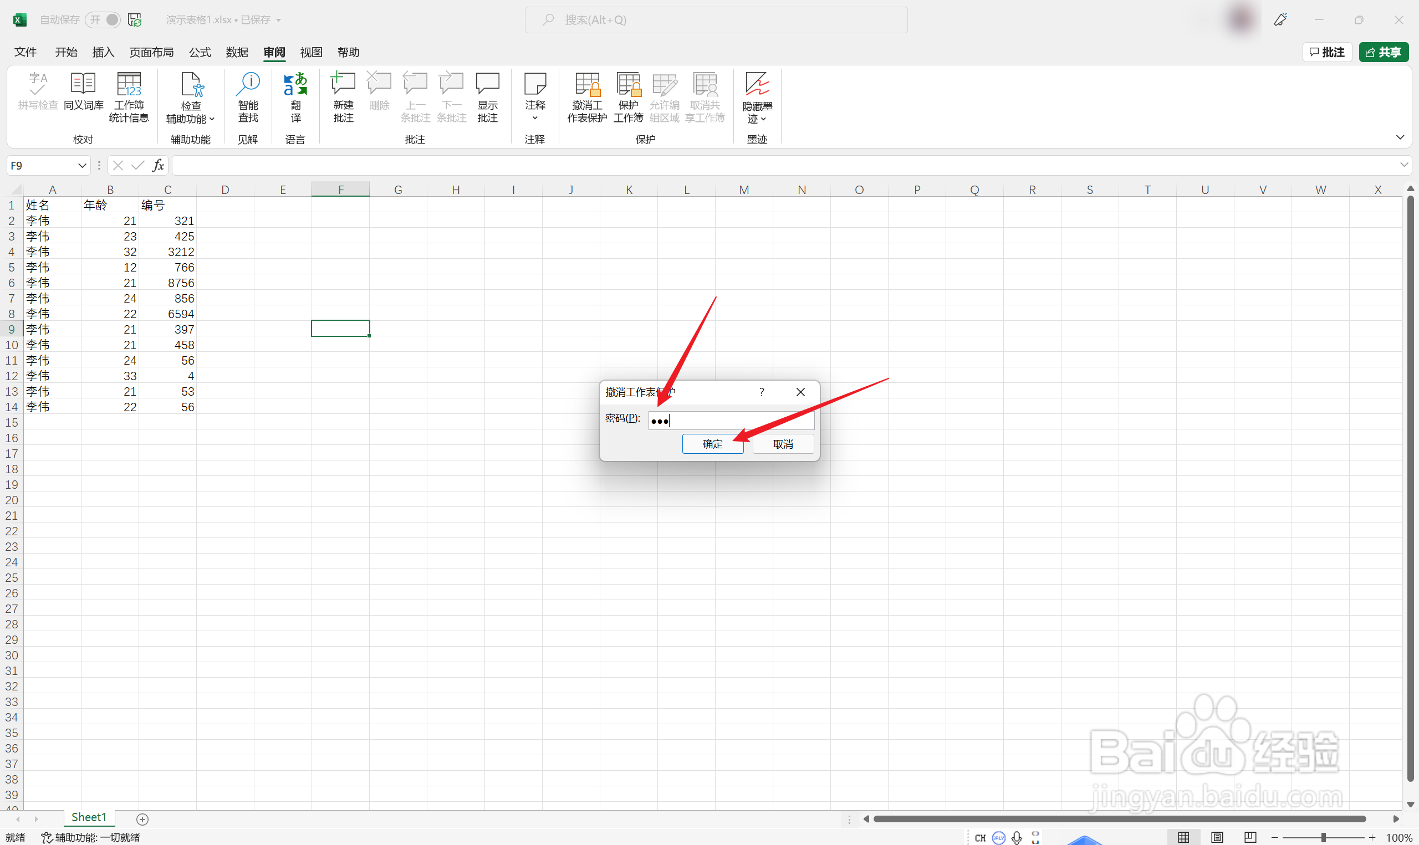Click the save icon in title bar
Viewport: 1419px width, 845px height.
click(134, 20)
